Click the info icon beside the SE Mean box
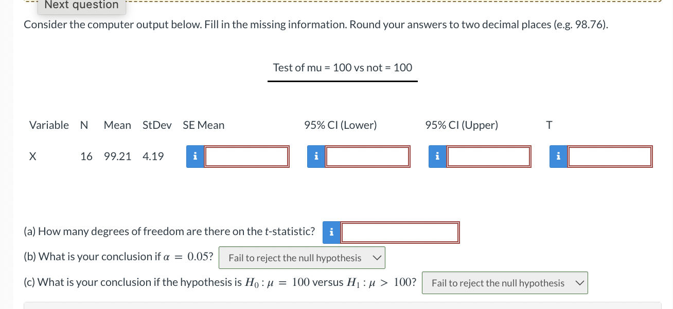The width and height of the screenshot is (673, 309). [194, 156]
